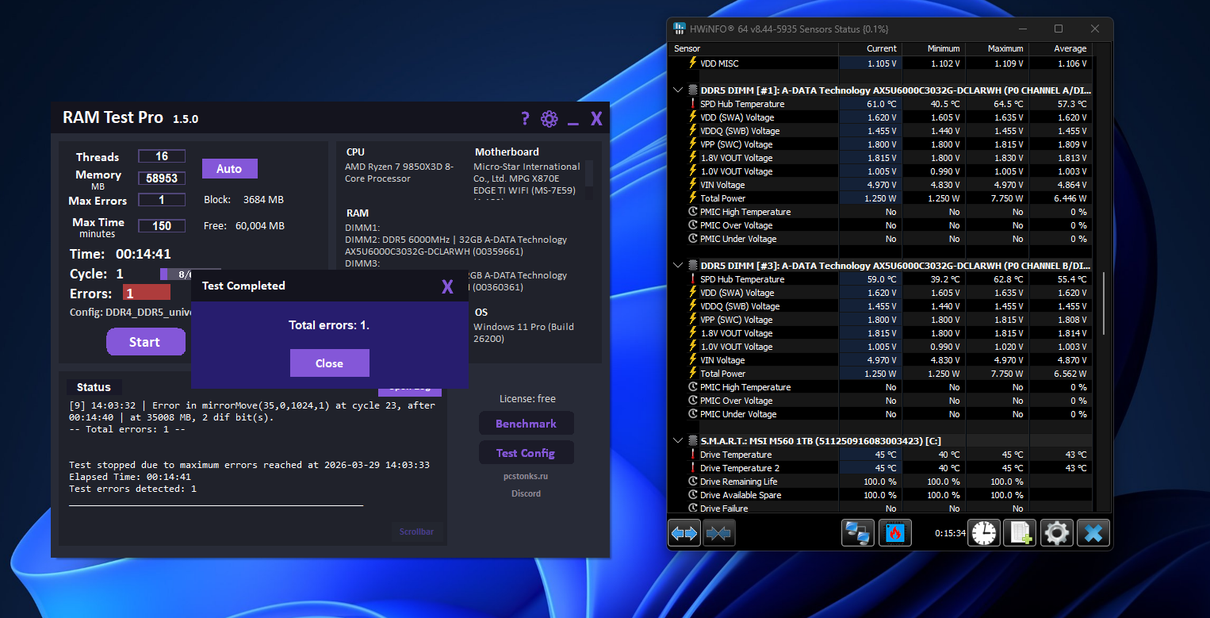
Task: Click the 'License: free' text
Action: pyautogui.click(x=527, y=399)
